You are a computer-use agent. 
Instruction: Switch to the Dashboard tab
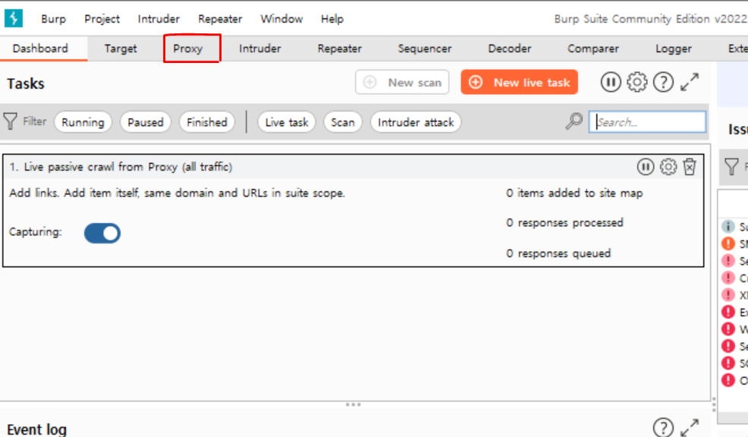pos(40,49)
